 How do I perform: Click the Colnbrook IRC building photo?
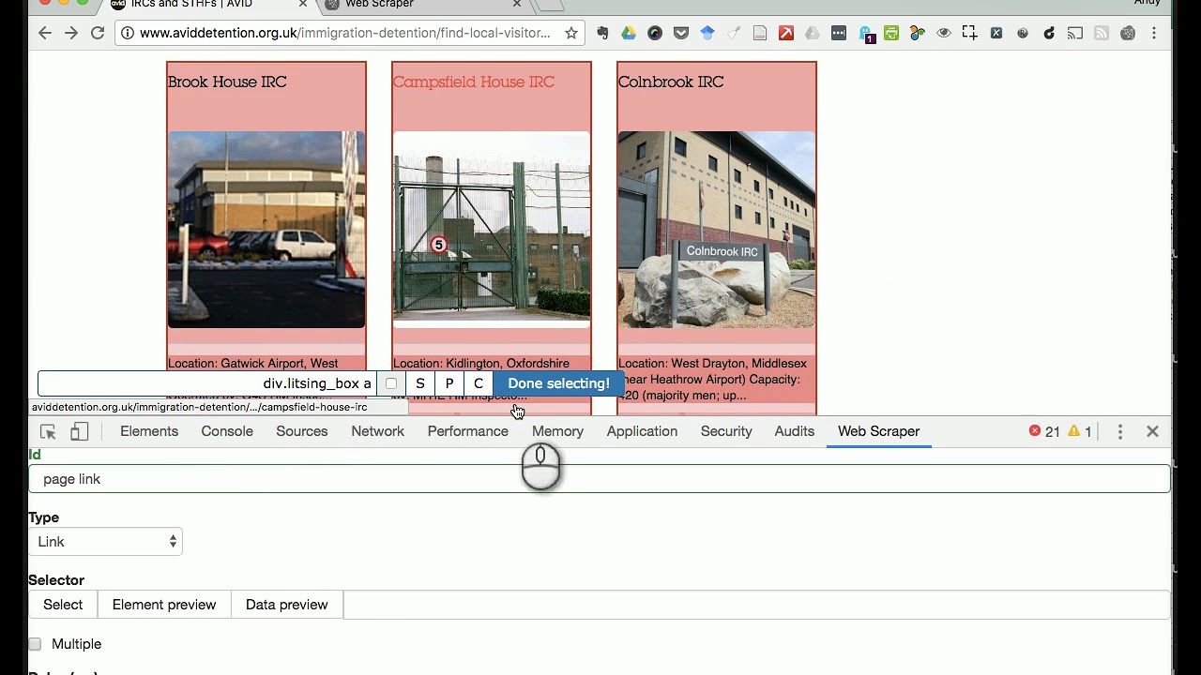click(717, 230)
